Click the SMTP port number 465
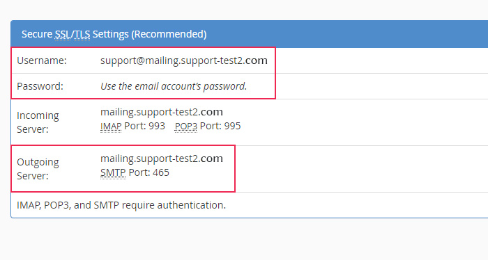Viewport: 488px width, 260px height. coord(161,172)
